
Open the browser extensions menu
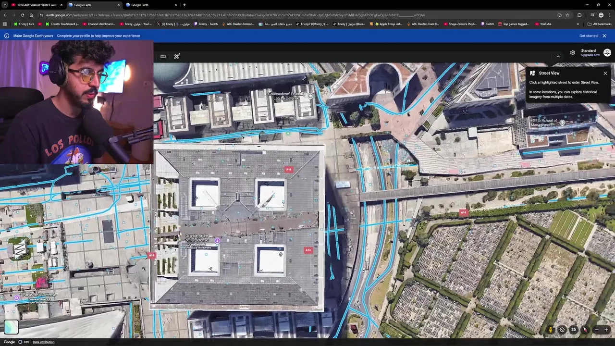pos(579,15)
